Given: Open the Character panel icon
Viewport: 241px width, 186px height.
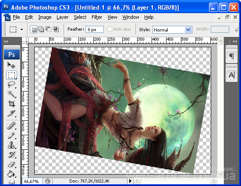Looking at the screenshot, I should (231, 75).
